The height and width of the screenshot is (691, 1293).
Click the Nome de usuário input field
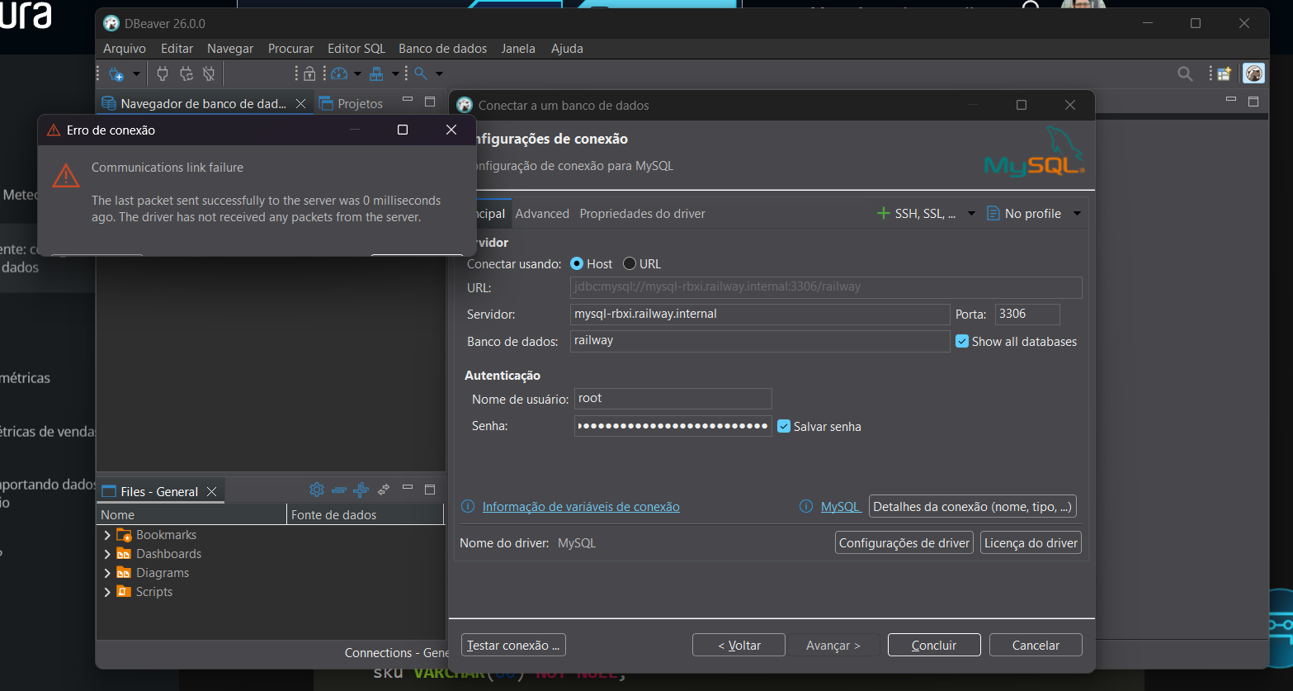(x=673, y=399)
